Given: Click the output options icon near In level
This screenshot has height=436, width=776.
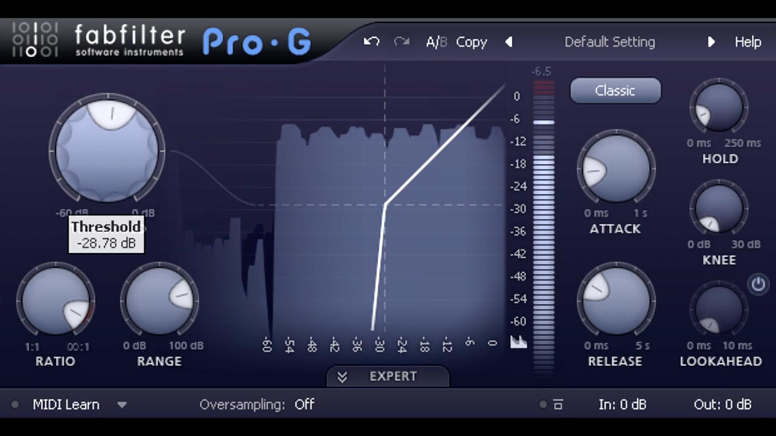Looking at the screenshot, I should click(558, 404).
